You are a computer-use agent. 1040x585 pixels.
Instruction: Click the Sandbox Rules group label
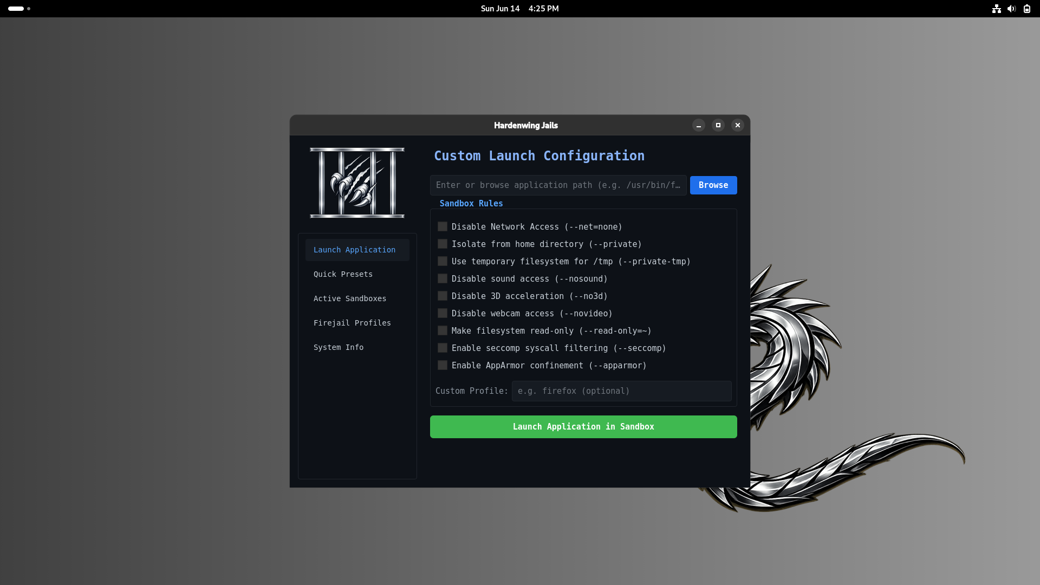point(471,204)
